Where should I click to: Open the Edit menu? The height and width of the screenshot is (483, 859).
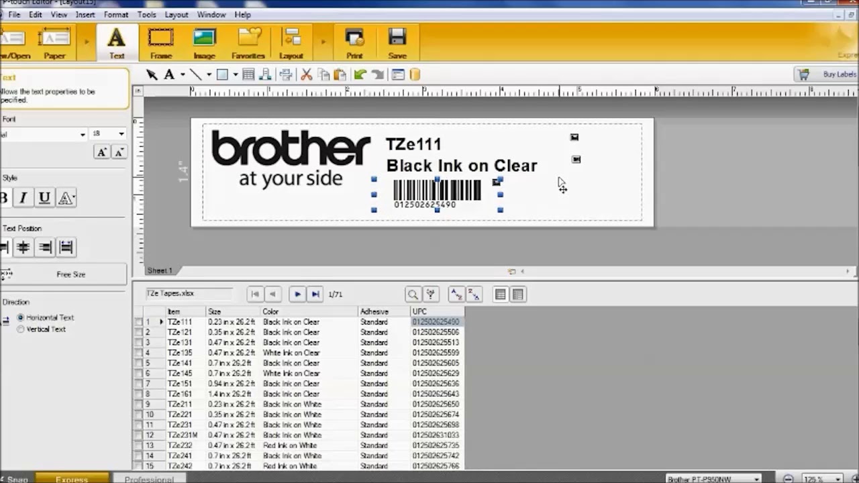pyautogui.click(x=35, y=14)
